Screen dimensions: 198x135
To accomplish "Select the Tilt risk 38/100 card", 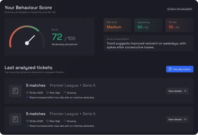I will click(x=179, y=25).
